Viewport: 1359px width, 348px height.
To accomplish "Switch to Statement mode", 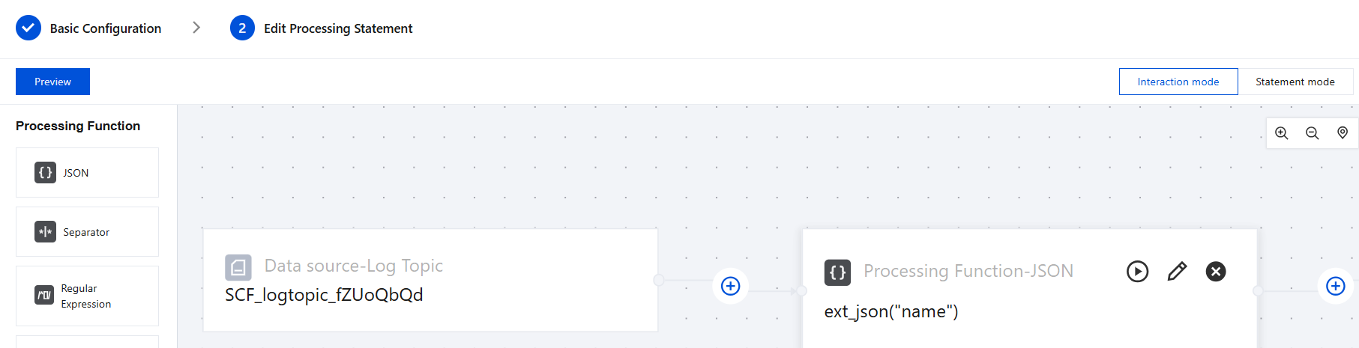I will [1295, 82].
